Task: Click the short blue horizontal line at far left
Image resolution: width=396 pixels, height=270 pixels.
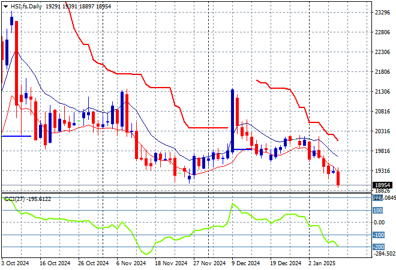Action: pyautogui.click(x=16, y=136)
